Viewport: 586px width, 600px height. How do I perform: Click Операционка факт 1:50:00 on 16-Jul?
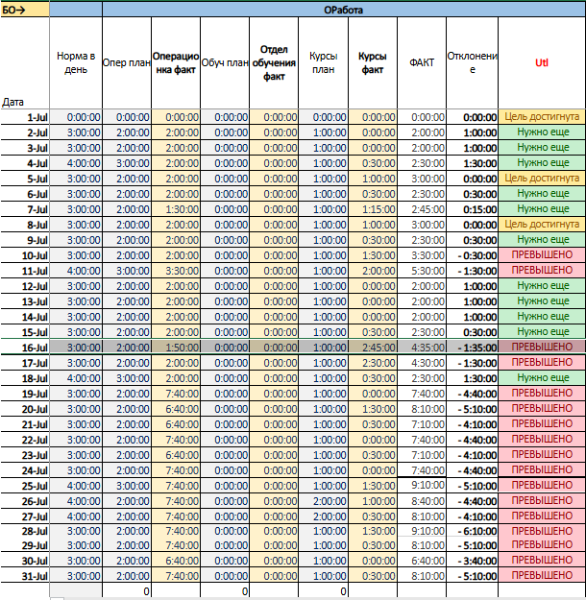(x=176, y=348)
